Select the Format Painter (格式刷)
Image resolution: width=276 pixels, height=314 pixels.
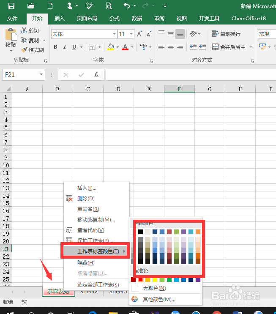[33, 50]
